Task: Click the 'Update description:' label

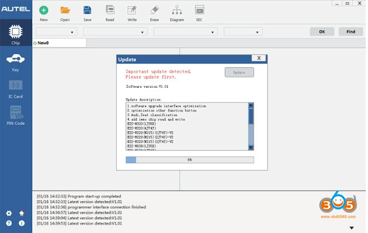Action: (144, 99)
